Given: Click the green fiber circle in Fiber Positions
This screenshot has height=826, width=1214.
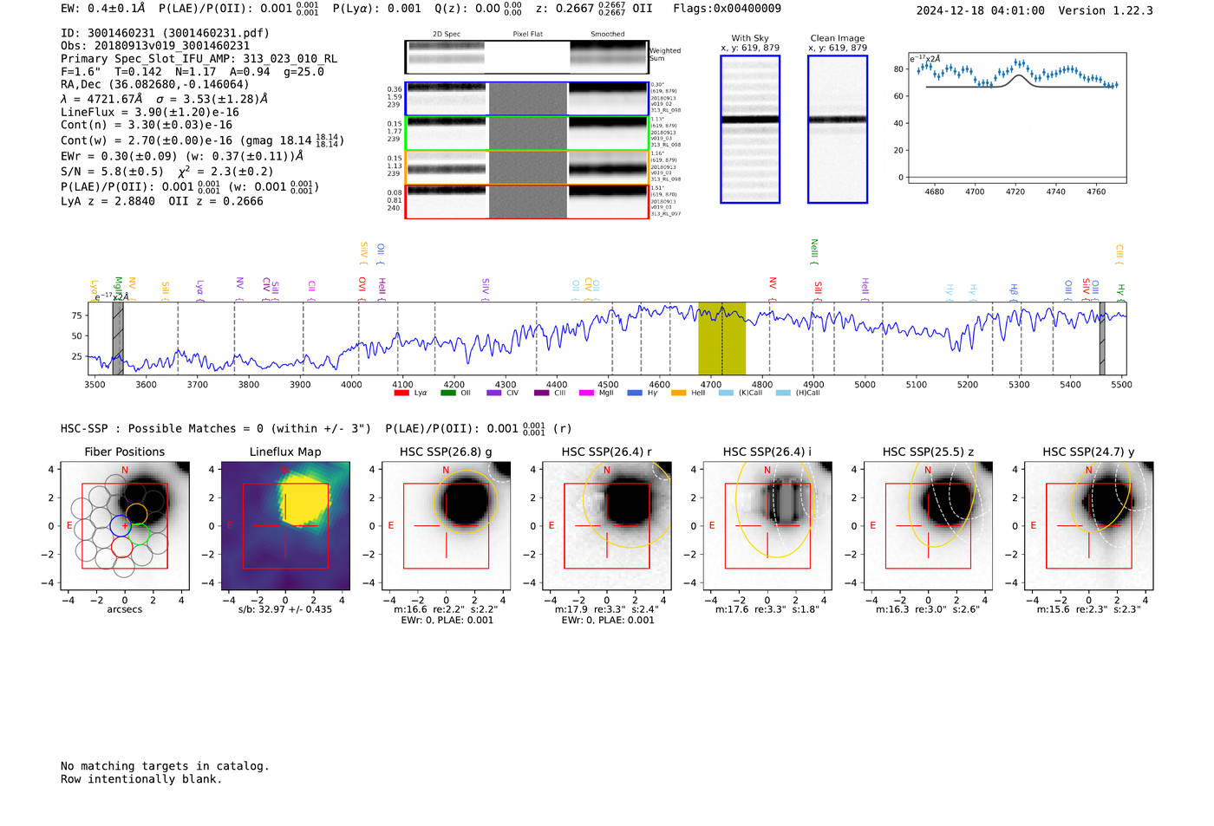Looking at the screenshot, I should coord(140,534).
